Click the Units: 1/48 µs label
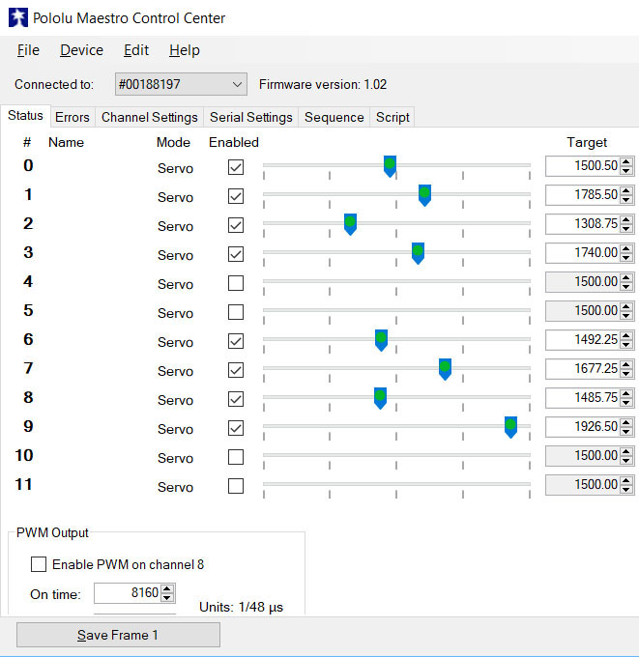The image size is (639, 657). coord(241,607)
